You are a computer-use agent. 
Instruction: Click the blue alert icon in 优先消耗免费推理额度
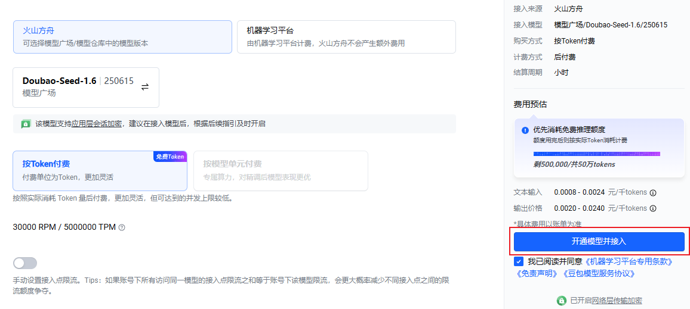click(x=525, y=130)
